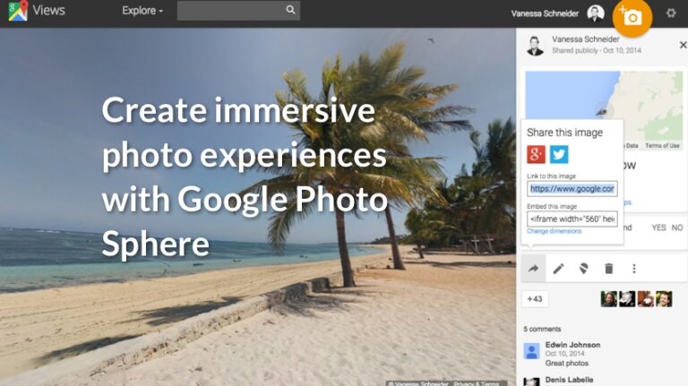This screenshot has height=386, width=688.
Task: Select the link to this image field
Action: pyautogui.click(x=572, y=189)
